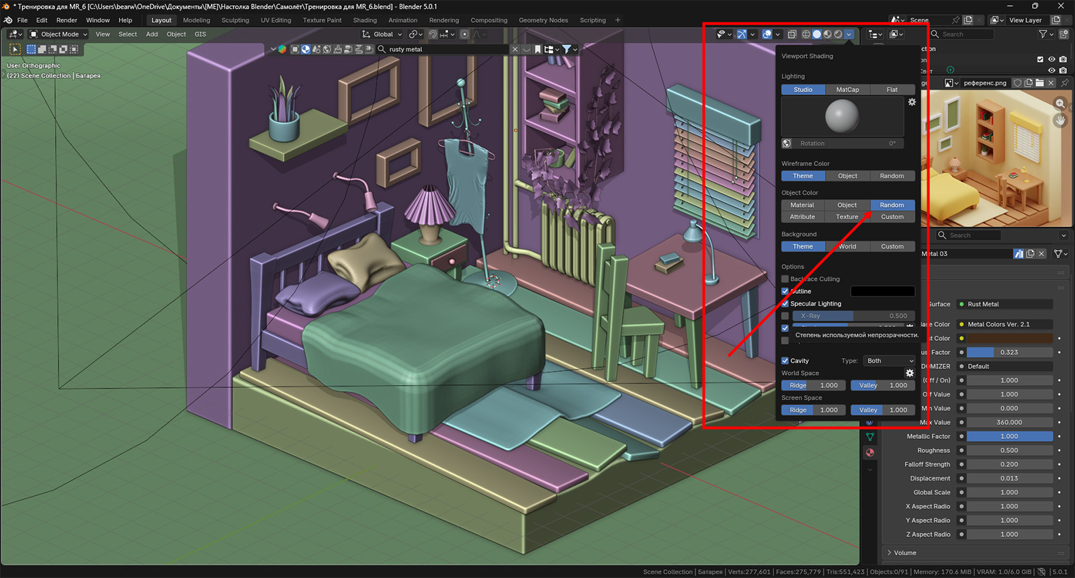Switch to the Sculpting workspace tab
Viewport: 1075px width, 578px height.
coord(235,20)
